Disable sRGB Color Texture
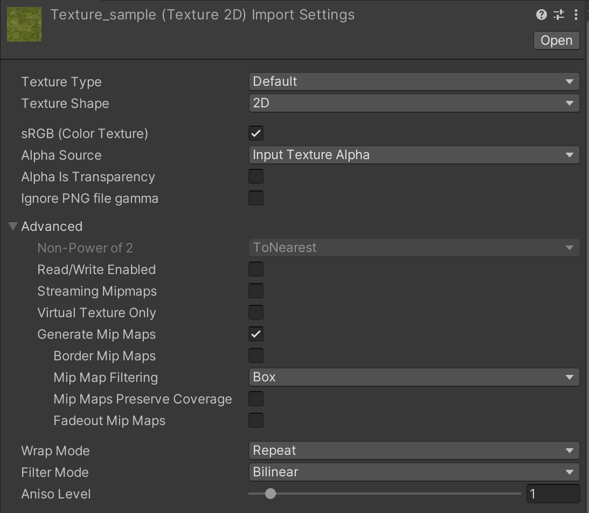589x513 pixels. [256, 133]
